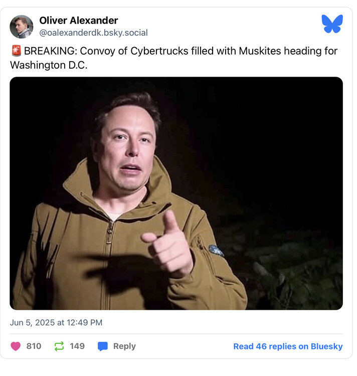Click the blue reply speech bubble icon
Screen dimensions: 357x376
(x=103, y=346)
